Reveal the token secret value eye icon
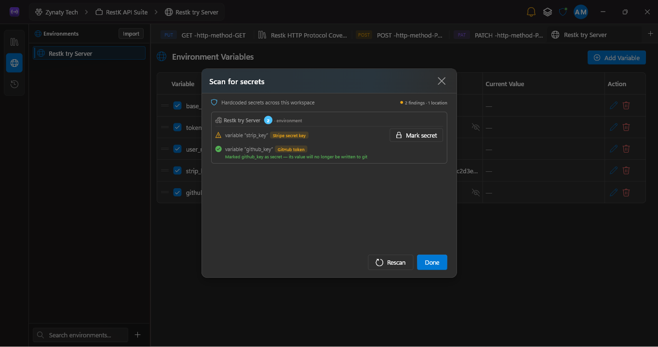This screenshot has height=347, width=658. pos(476,127)
